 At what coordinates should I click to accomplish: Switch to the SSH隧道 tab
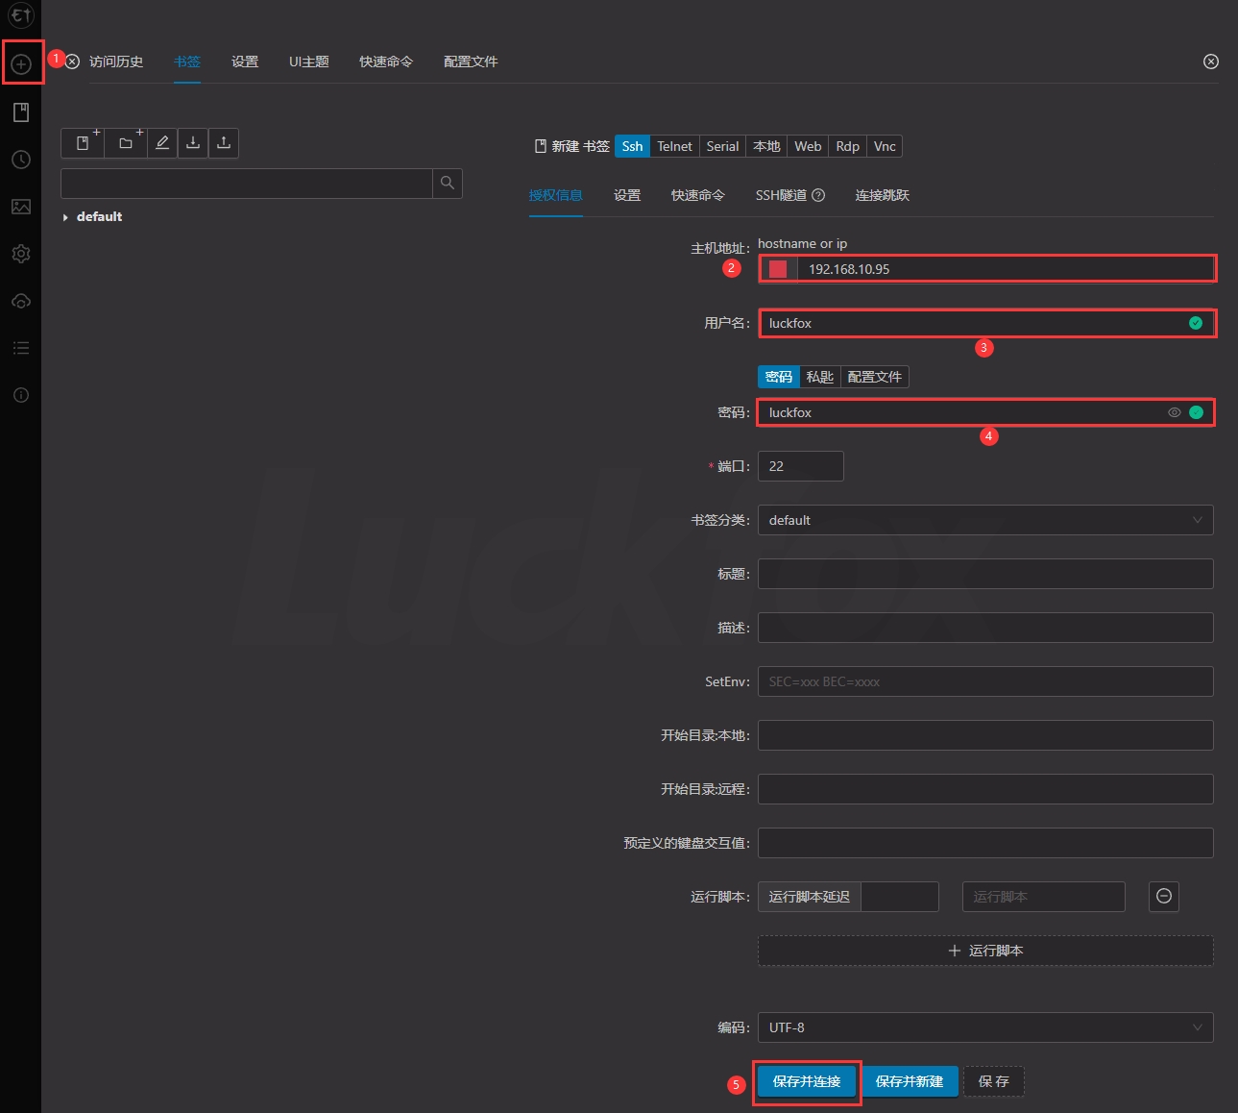pos(781,195)
